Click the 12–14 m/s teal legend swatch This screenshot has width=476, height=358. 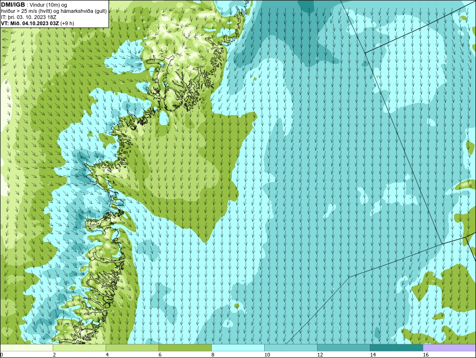344,348
